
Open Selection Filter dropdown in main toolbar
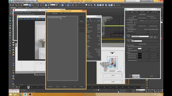[26, 5]
